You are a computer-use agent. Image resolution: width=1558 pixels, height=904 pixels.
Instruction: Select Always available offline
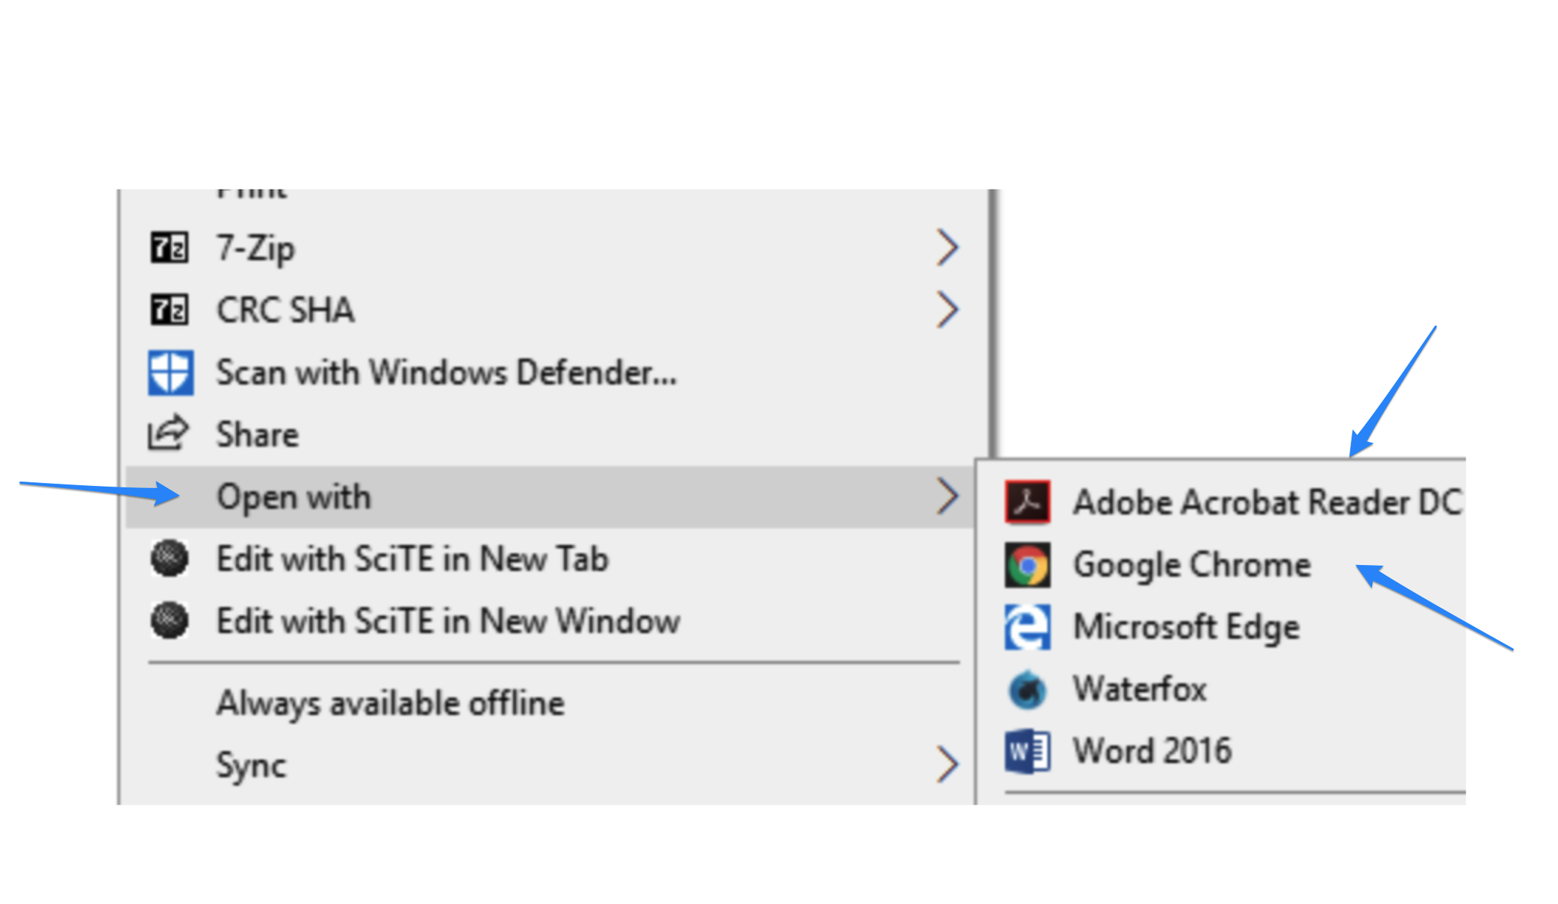pos(549,703)
